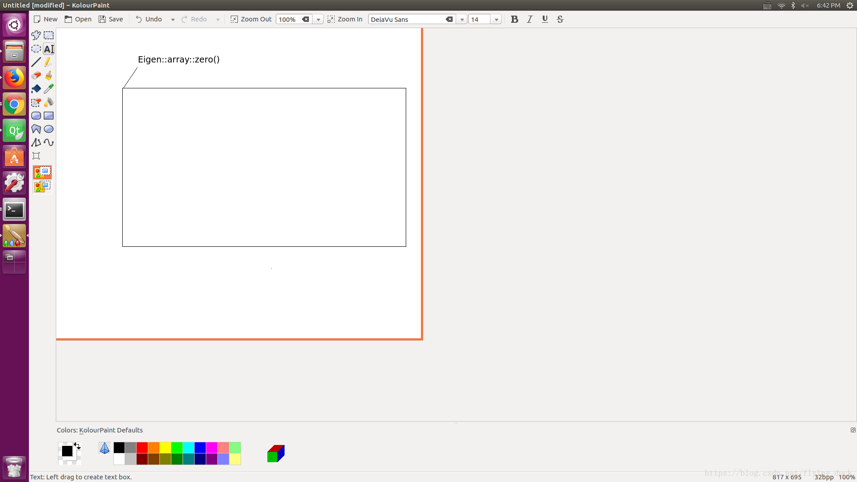Click New document button

click(46, 19)
